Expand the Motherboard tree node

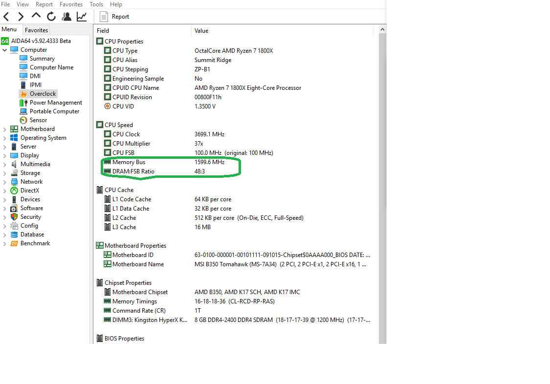pos(4,129)
